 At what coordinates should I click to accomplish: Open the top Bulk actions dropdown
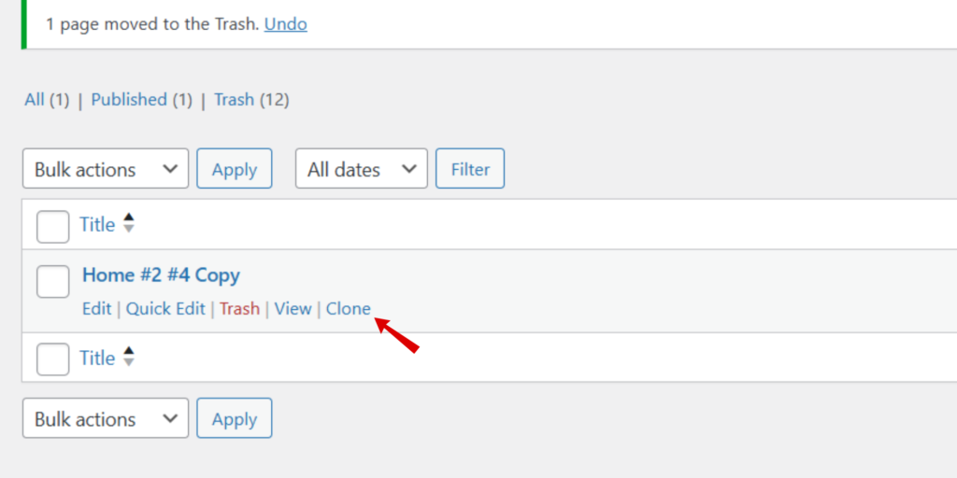106,168
